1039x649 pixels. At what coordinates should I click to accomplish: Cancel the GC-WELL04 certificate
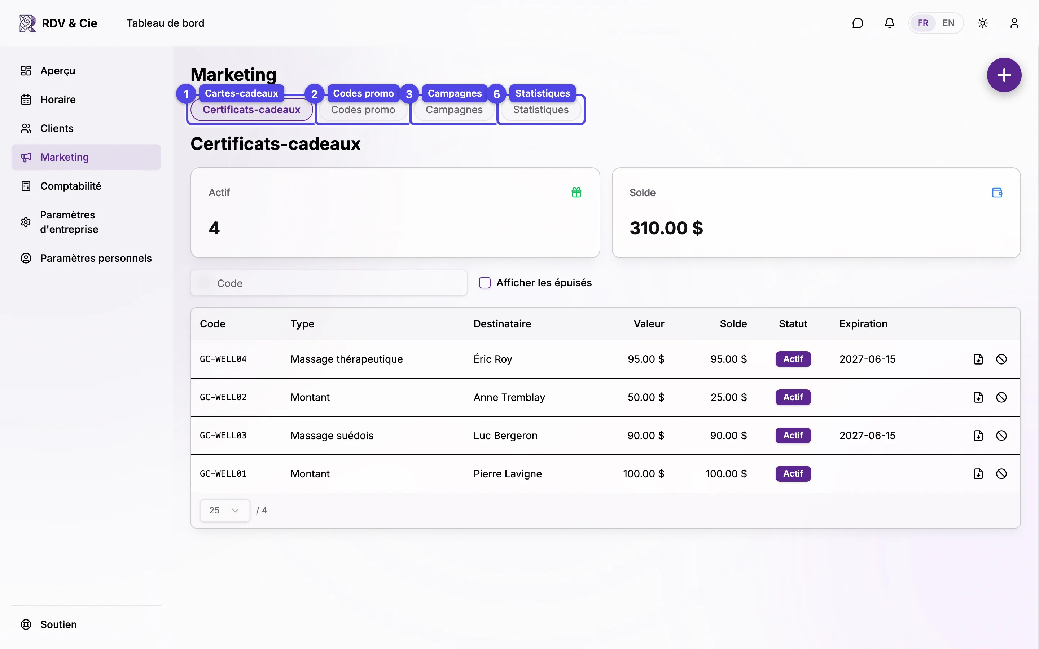1001,359
